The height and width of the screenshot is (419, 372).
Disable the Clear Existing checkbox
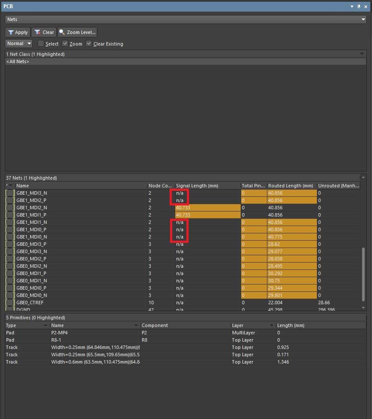click(89, 44)
